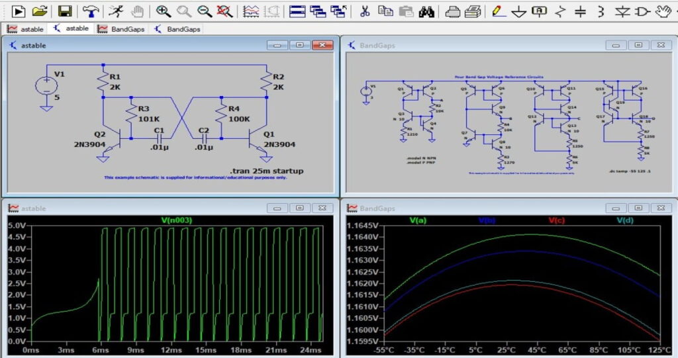Place a Resistor component tool
Image resolution: width=678 pixels, height=358 pixels.
(560, 11)
